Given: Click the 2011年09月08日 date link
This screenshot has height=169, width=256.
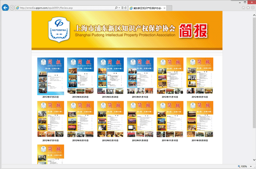Looking at the screenshot, I should tap(200, 141).
